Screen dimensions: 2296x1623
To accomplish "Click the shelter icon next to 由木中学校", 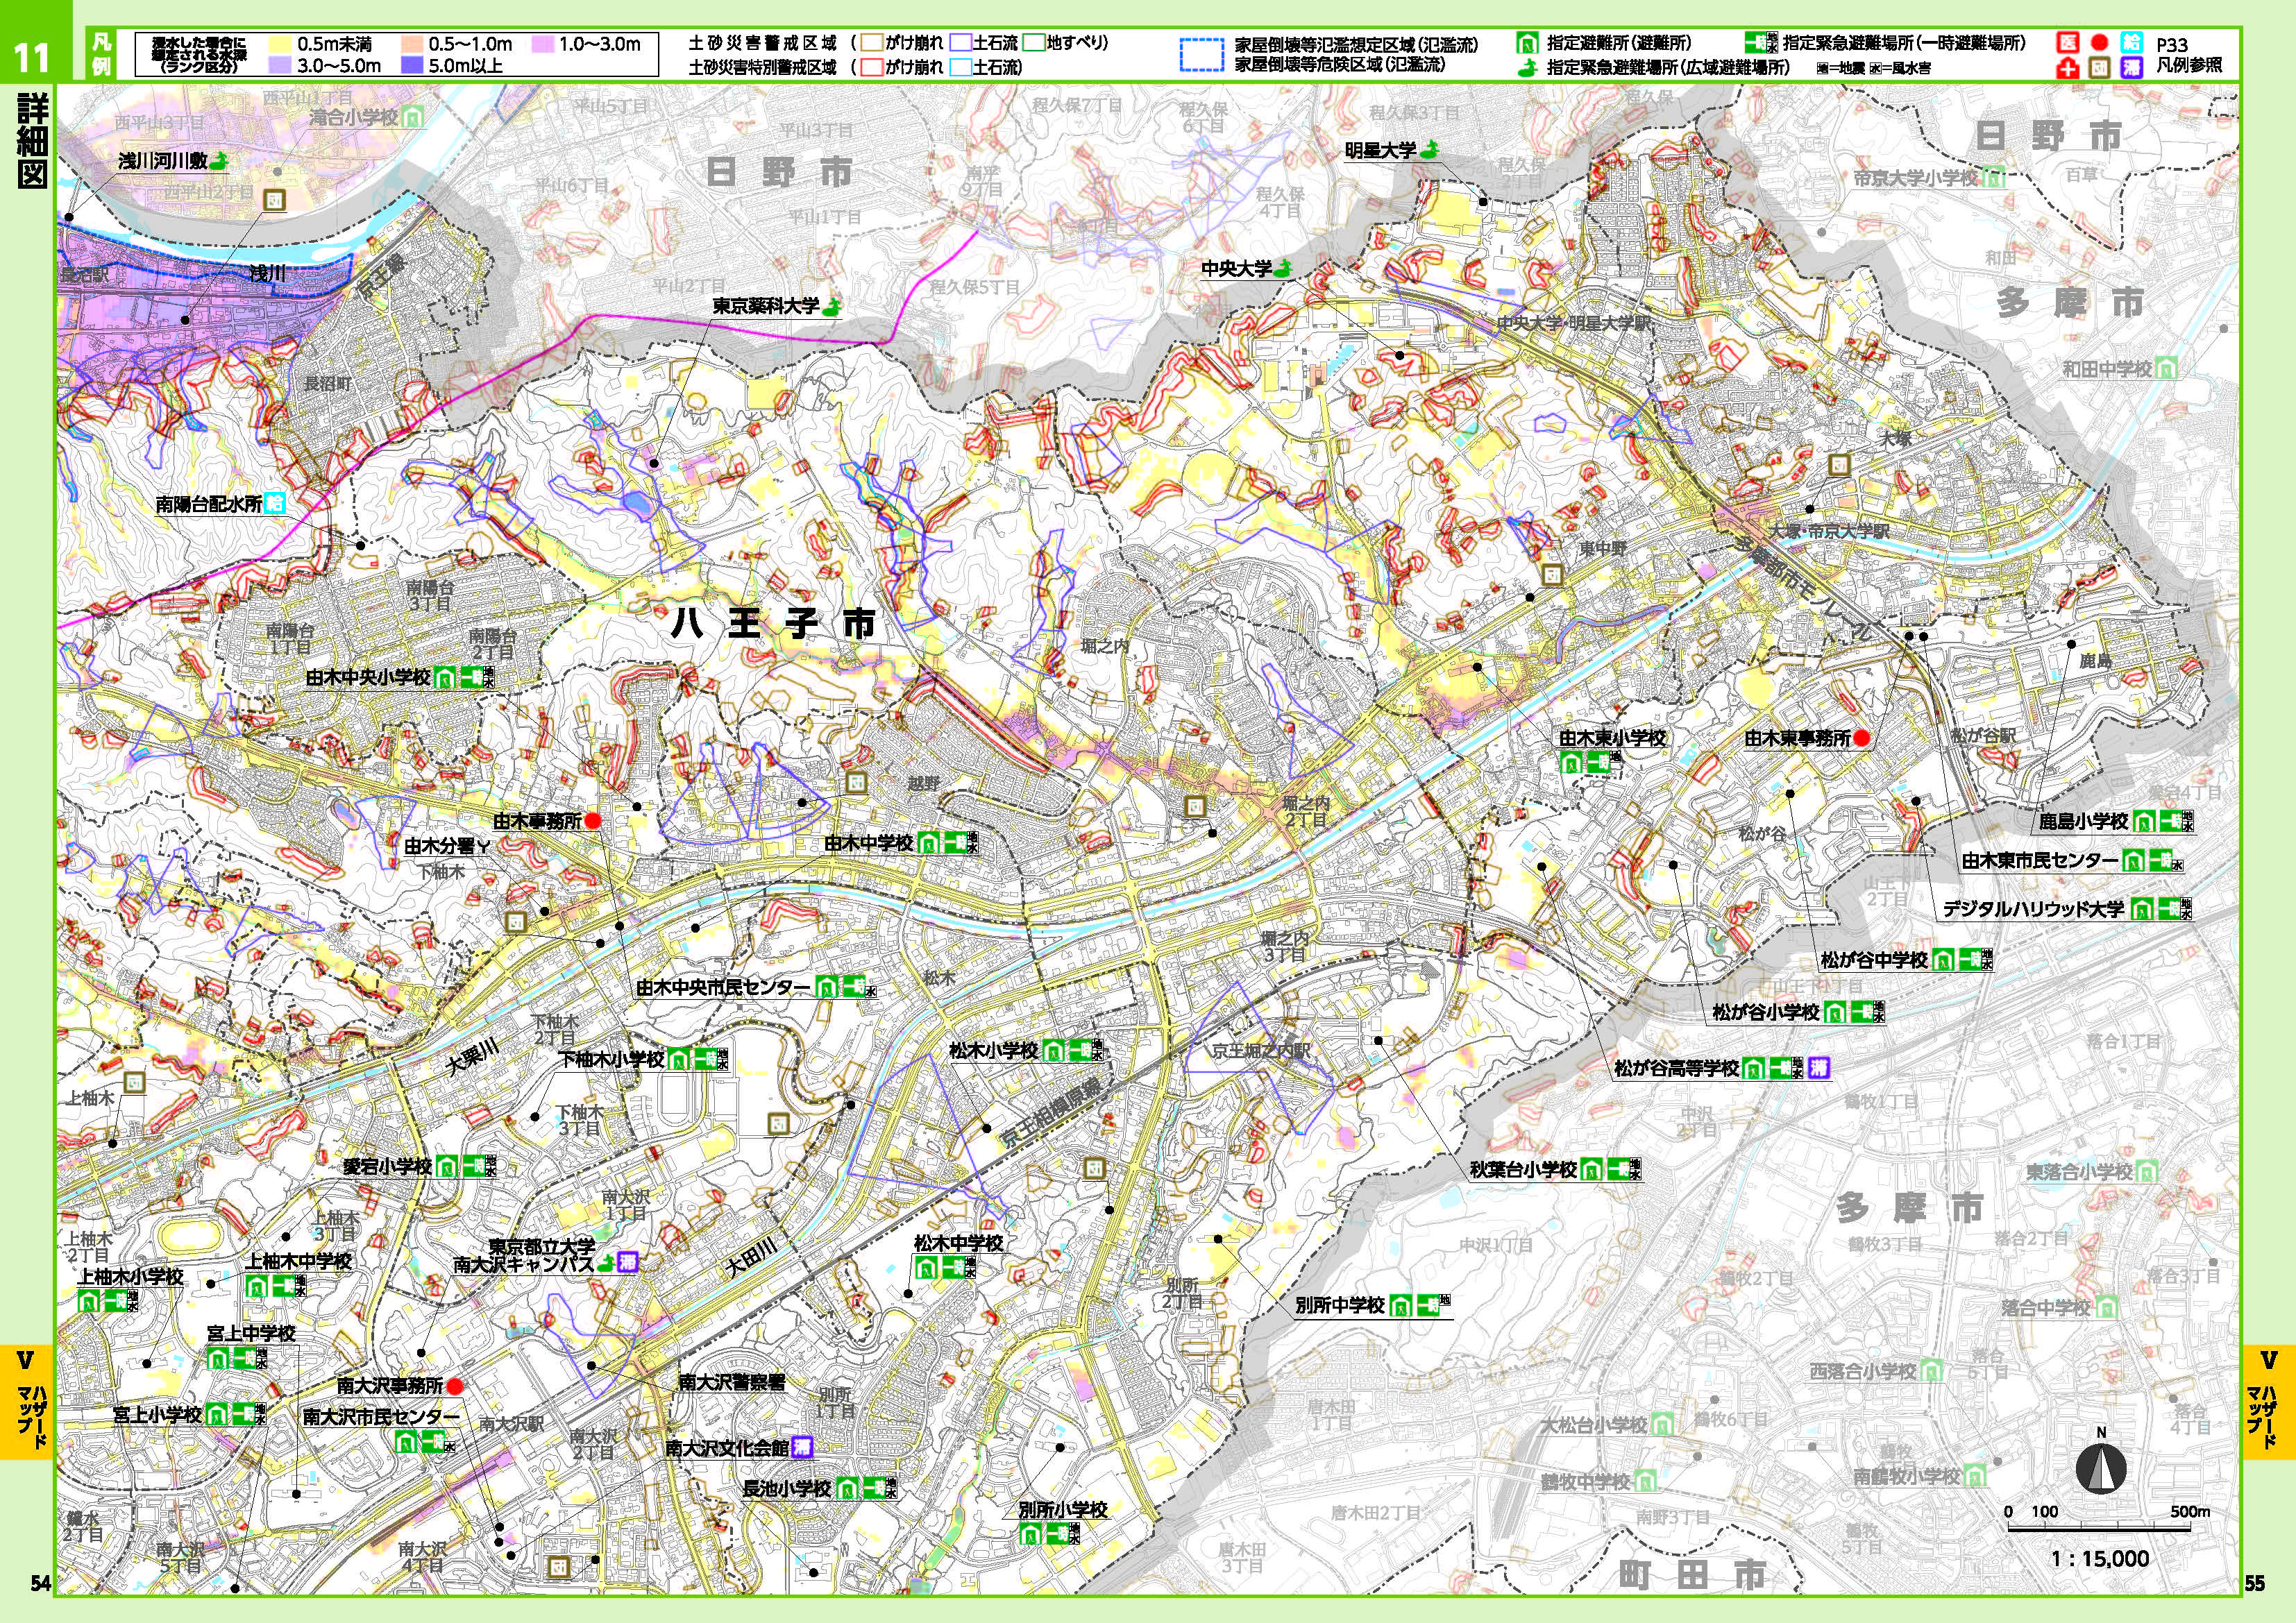I will 929,843.
